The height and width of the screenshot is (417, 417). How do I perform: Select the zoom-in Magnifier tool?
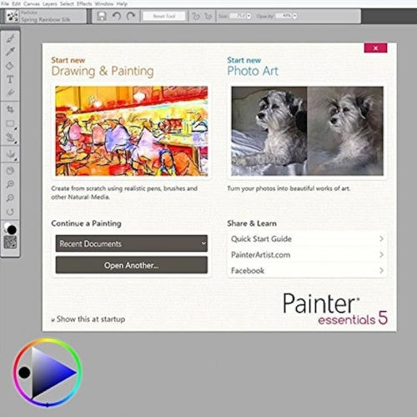click(10, 184)
